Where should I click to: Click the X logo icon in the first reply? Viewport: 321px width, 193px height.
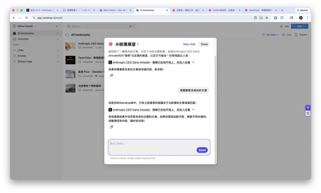tap(110, 62)
